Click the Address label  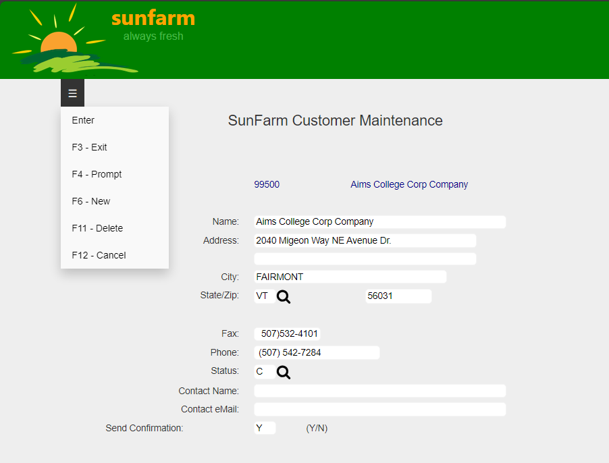(221, 241)
